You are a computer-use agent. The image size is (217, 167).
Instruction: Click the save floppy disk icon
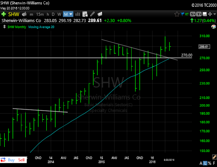[204, 14]
